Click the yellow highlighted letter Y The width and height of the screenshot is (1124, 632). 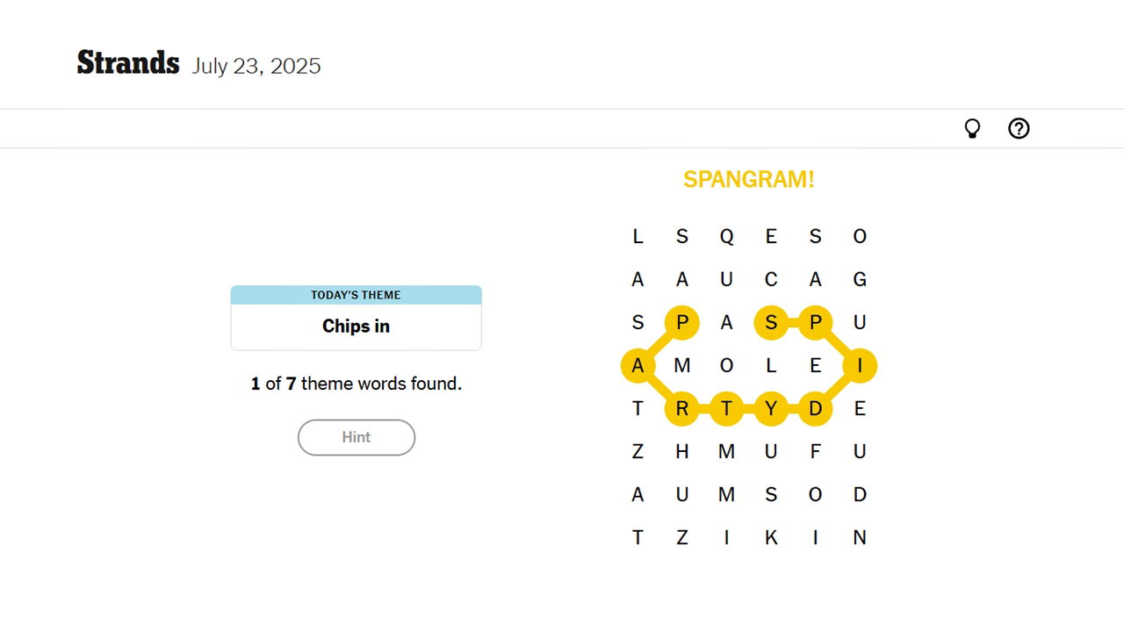[771, 408]
